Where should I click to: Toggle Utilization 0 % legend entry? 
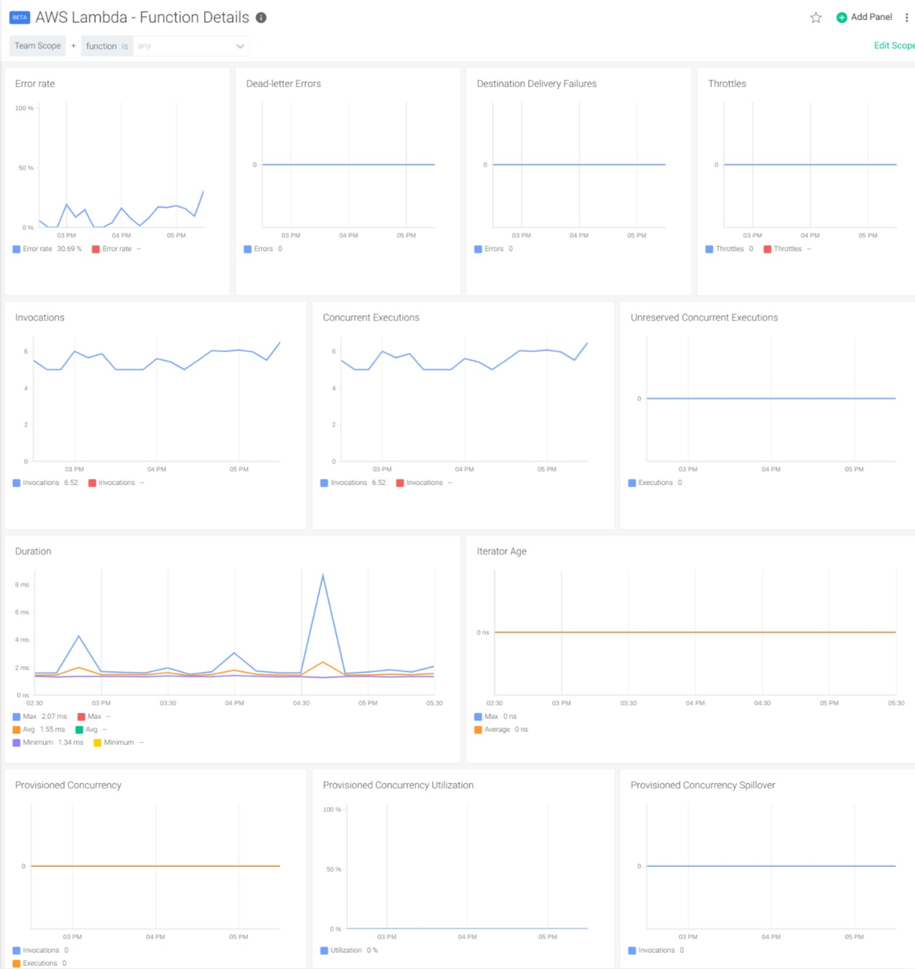point(349,950)
